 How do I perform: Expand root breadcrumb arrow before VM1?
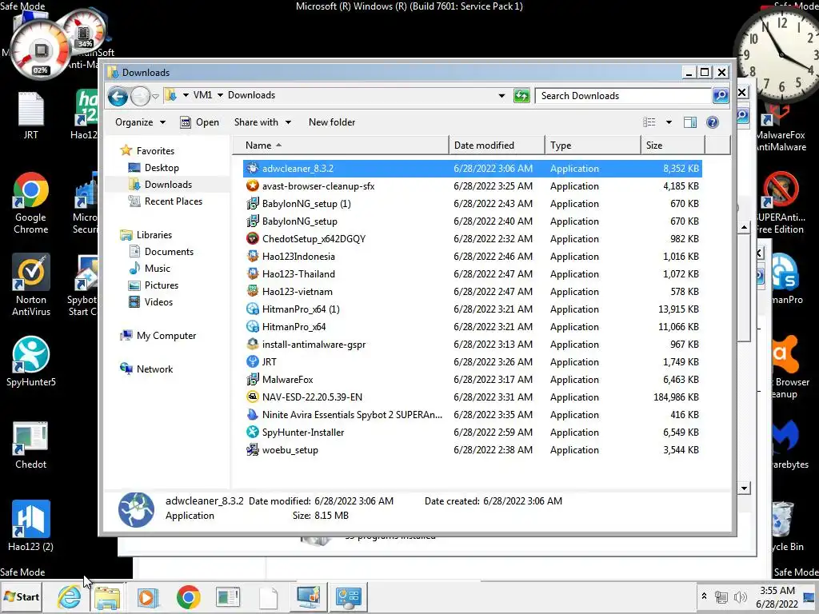click(186, 95)
